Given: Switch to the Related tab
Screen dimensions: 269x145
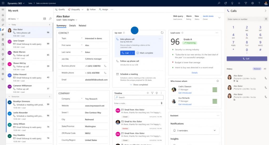Looking at the screenshot, I should point(82,26).
